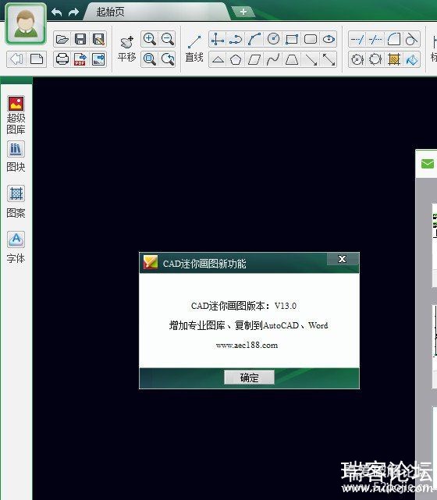This screenshot has width=437, height=500.
Task: Close the CAD迷你画图新功能 dialog
Action: click(x=343, y=259)
